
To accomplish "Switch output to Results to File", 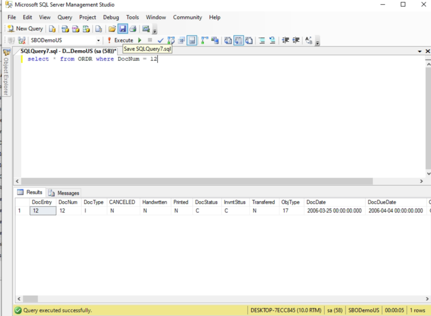I will pos(249,40).
